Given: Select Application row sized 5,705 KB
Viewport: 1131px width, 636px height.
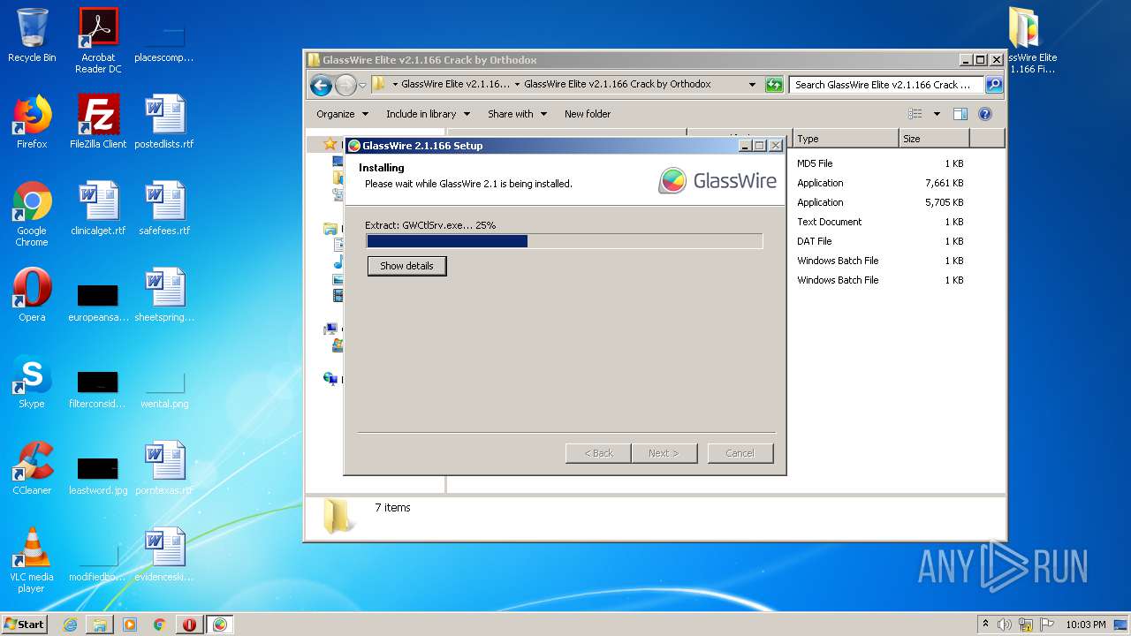Looking at the screenshot, I should pyautogui.click(x=880, y=202).
